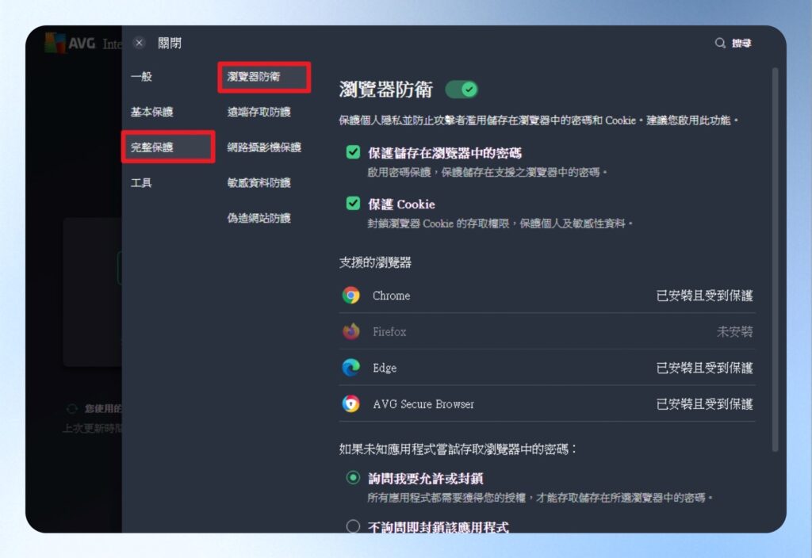The width and height of the screenshot is (812, 558).
Task: Click the 搜尋 search label
Action: point(741,43)
